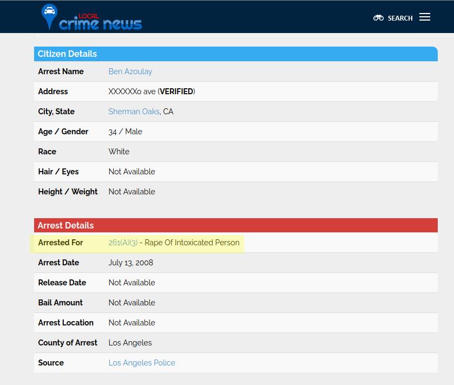Click the Release Date row label

62,283
